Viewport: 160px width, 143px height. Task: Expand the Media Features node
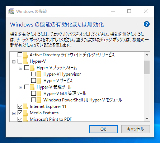[14, 113]
